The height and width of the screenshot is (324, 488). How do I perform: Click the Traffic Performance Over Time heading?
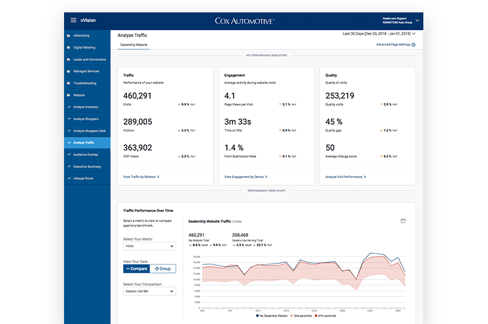(x=148, y=211)
